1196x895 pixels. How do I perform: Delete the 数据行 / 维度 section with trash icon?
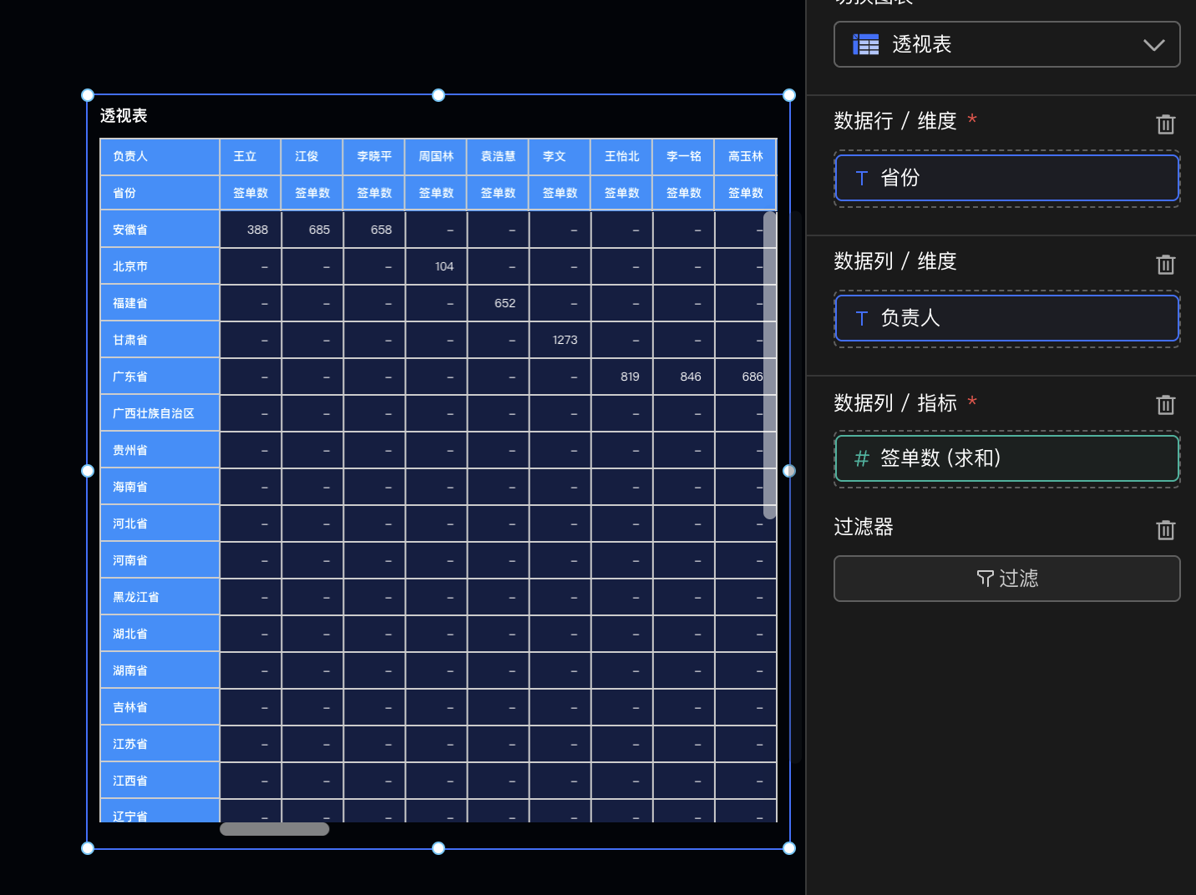pos(1165,124)
